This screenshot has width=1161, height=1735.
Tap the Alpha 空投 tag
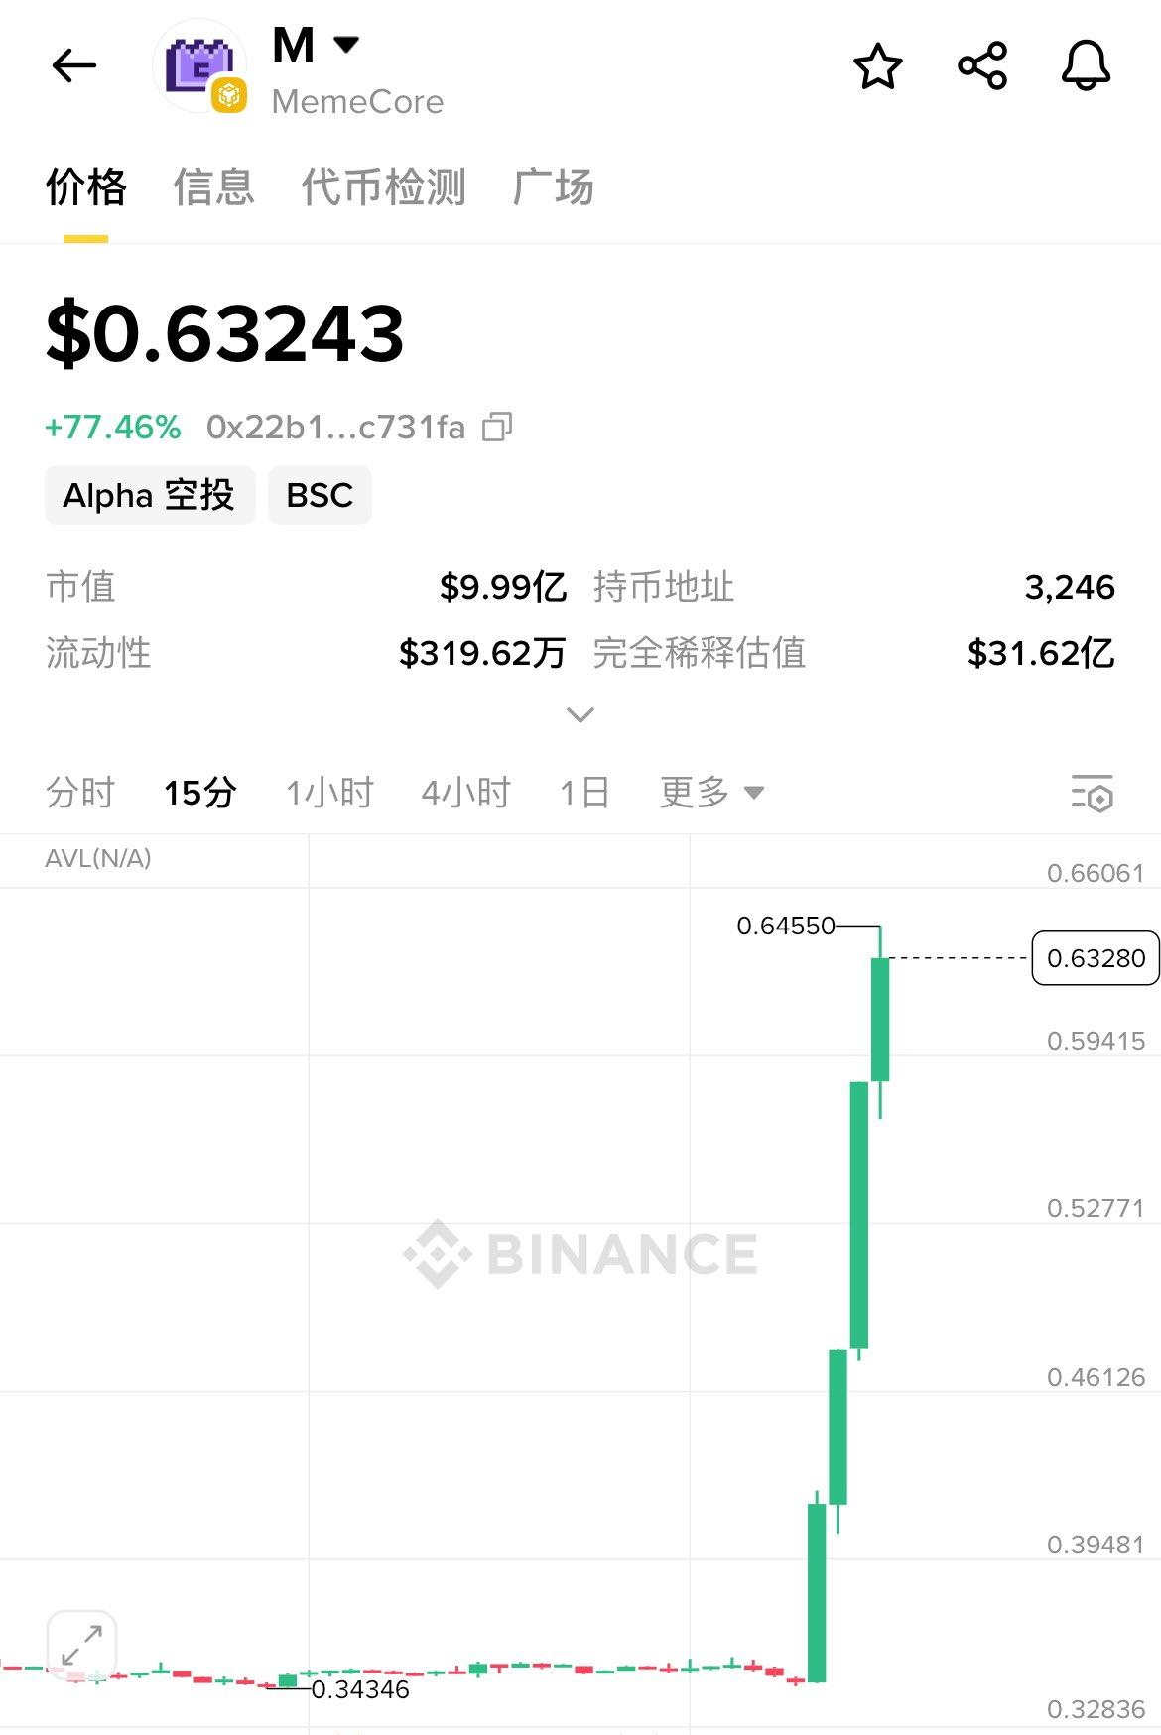(x=149, y=495)
